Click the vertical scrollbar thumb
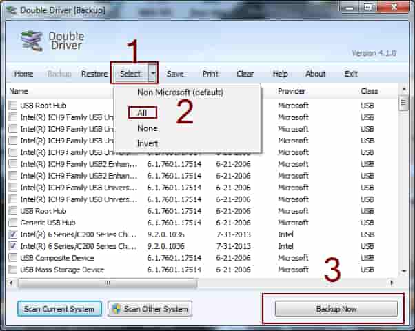This screenshot has width=415, height=331. click(403, 103)
